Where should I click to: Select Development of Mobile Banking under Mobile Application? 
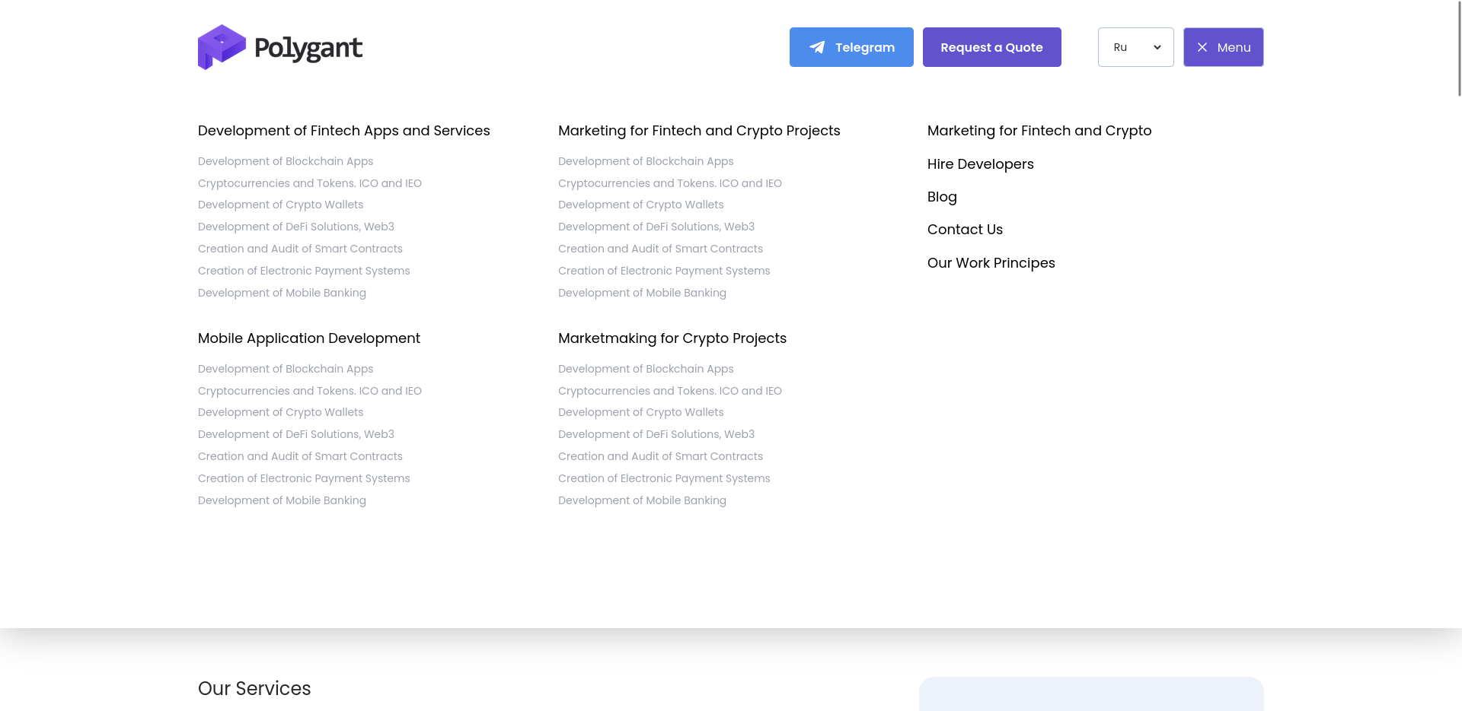point(282,500)
